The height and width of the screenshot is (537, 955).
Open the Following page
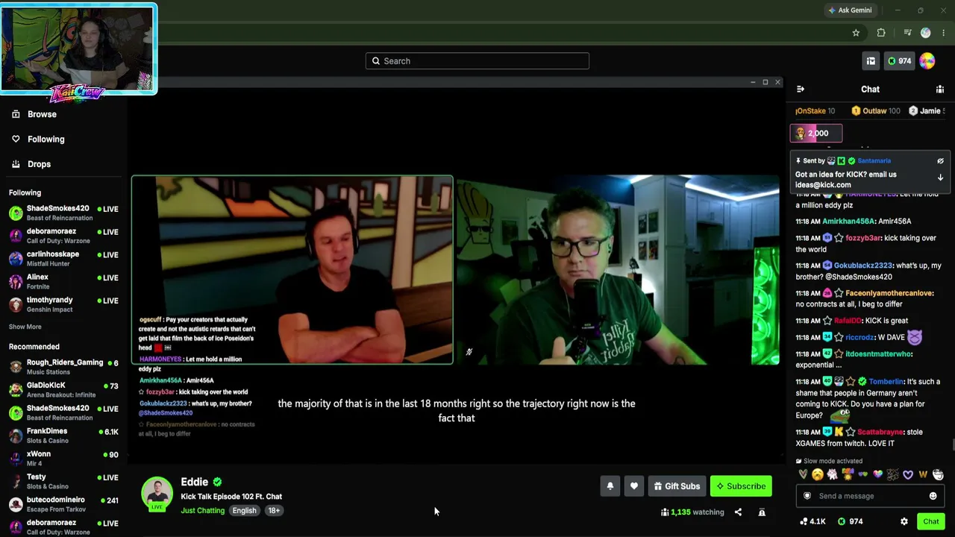click(x=37, y=139)
